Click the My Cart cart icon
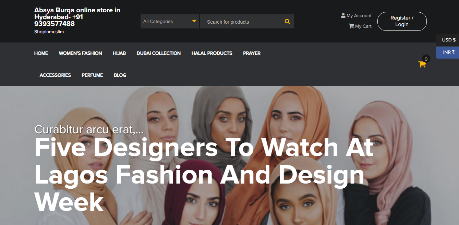Image resolution: width=459 pixels, height=225 pixels. [x=351, y=26]
